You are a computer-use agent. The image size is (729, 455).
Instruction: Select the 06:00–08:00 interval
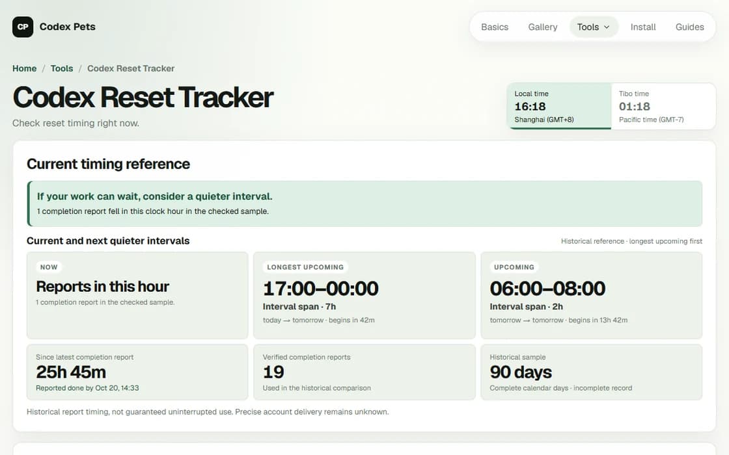point(547,289)
